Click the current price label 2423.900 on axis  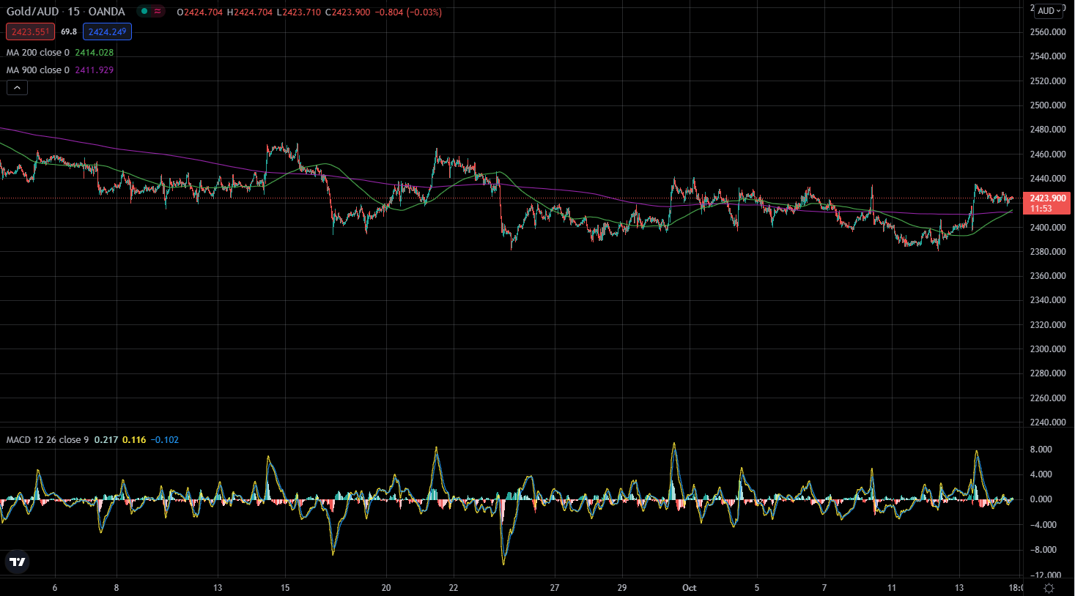point(1046,198)
